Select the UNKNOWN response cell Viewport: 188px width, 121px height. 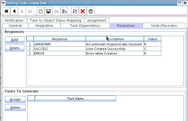59,44
